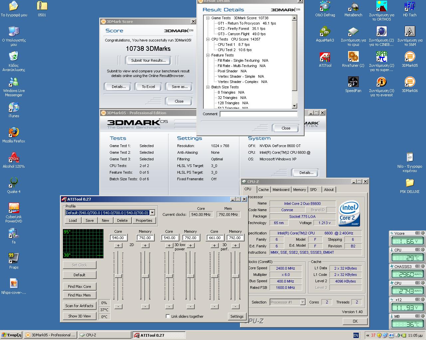Screen dimensions: 426x340
Task: Enable Link sliders together checkbox
Action: 168,316
